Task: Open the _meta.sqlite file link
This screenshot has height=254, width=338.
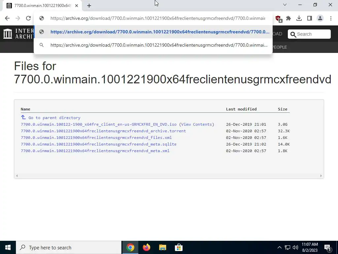Action: (98, 144)
